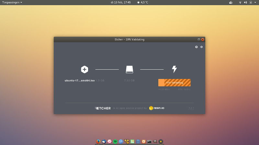The image size is (259, 145).
Task: Open Etcher settings gear icon
Action: tap(201, 47)
